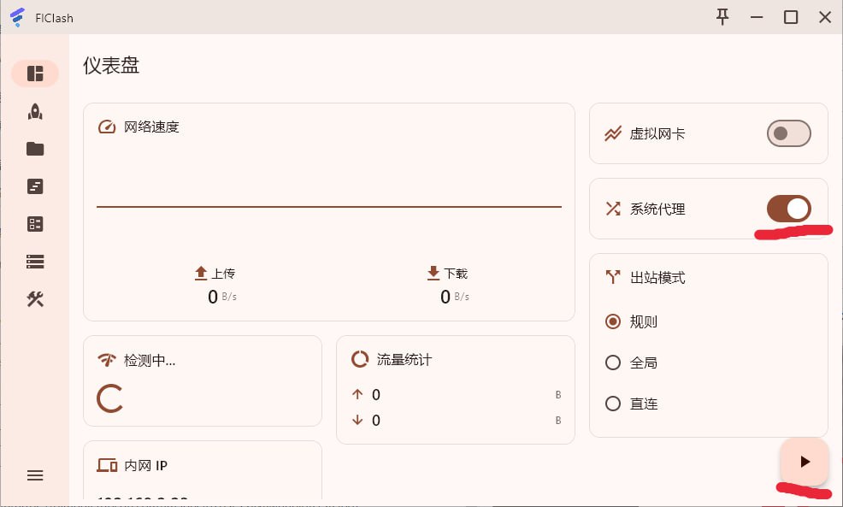The image size is (843, 507).
Task: Open the Rules list icon in sidebar
Action: coord(35,262)
